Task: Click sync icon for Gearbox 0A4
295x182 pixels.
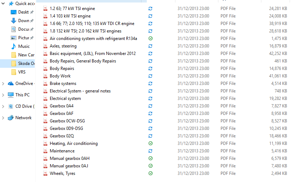Action: tap(150, 106)
